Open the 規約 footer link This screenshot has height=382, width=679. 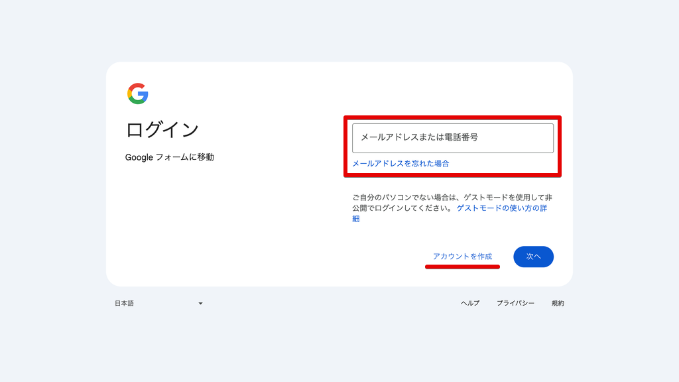point(558,303)
